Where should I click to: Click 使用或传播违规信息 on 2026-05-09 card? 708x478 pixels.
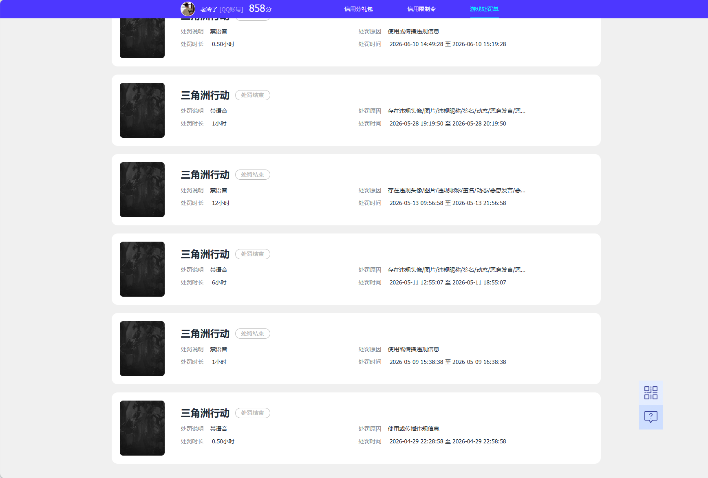(x=413, y=349)
